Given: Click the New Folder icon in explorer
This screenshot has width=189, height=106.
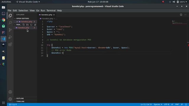Looking at the screenshot, I should coord(27,25).
